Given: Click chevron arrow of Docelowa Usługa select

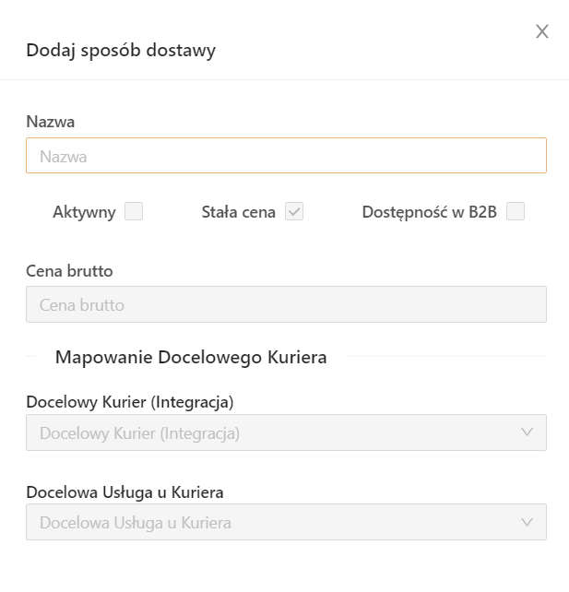Looking at the screenshot, I should point(528,522).
